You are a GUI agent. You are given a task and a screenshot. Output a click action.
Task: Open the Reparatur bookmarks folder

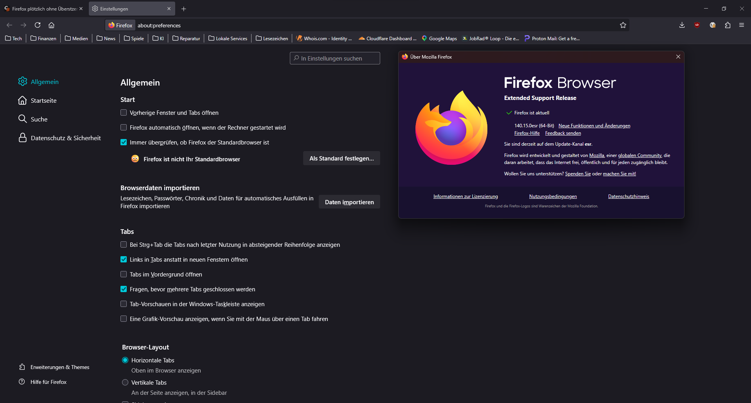[x=186, y=38]
